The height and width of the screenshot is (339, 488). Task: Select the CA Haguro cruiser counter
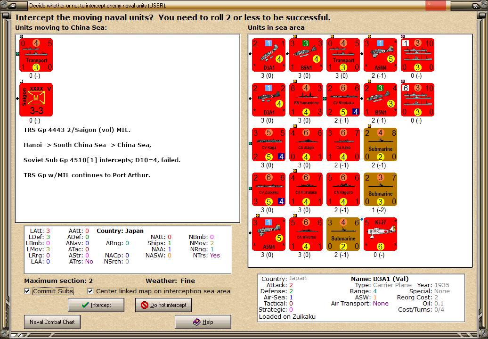[x=343, y=189]
